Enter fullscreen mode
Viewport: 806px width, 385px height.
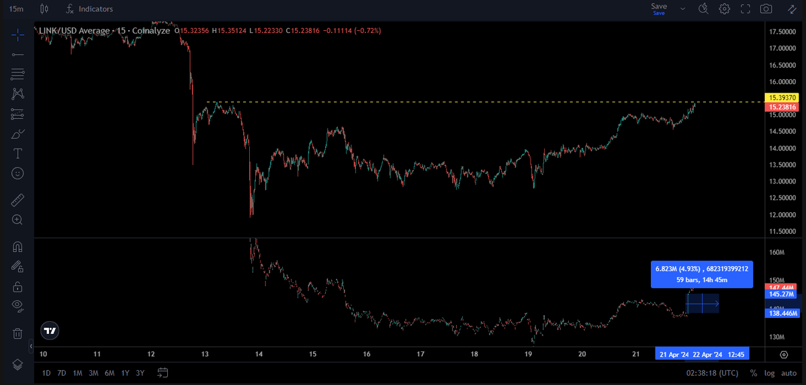pyautogui.click(x=745, y=9)
